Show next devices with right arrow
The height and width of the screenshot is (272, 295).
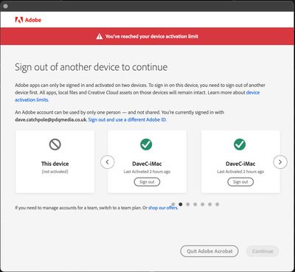(x=280, y=162)
